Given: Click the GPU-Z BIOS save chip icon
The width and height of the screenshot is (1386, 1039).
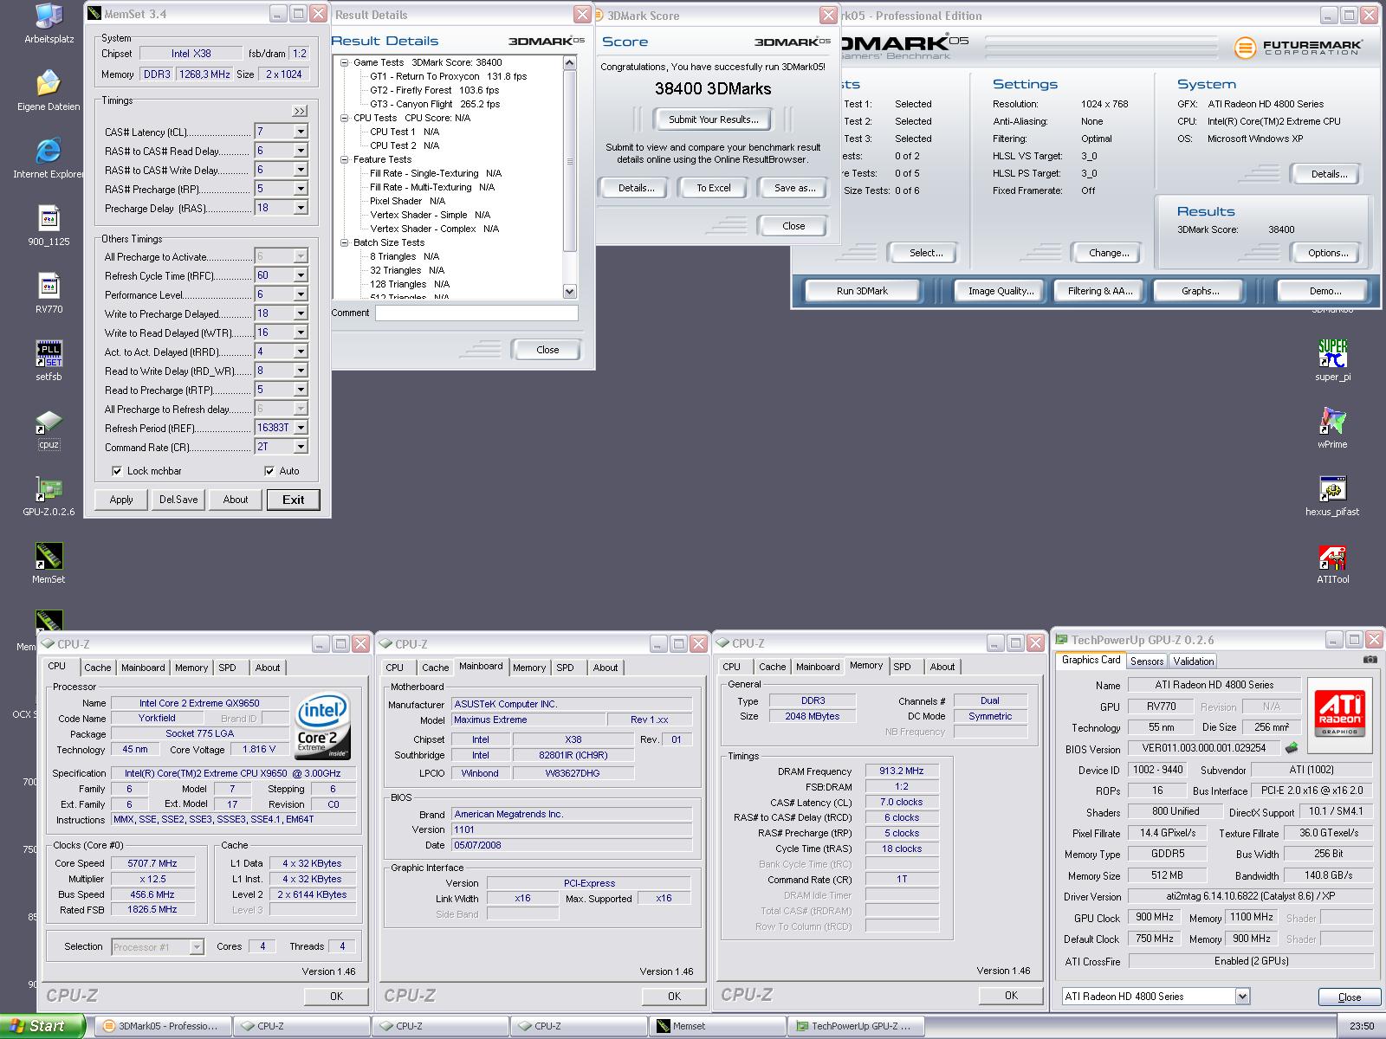Looking at the screenshot, I should pyautogui.click(x=1292, y=748).
